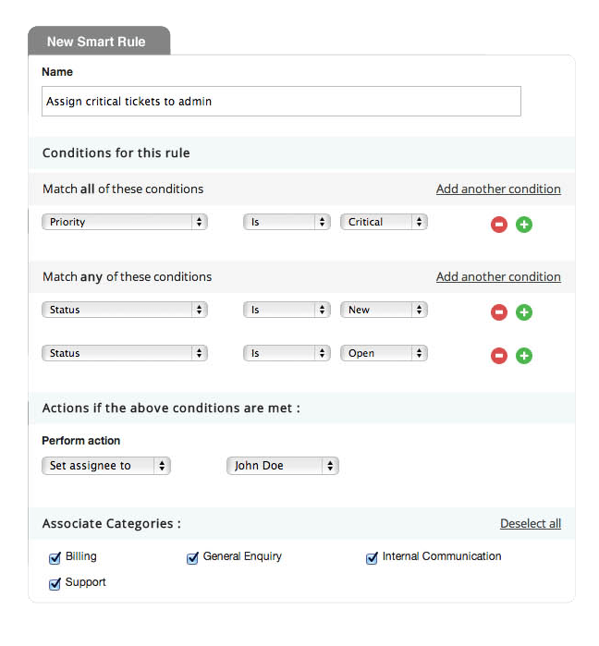Open the John Doe assignee dropdown
The width and height of the screenshot is (599, 646).
(283, 466)
